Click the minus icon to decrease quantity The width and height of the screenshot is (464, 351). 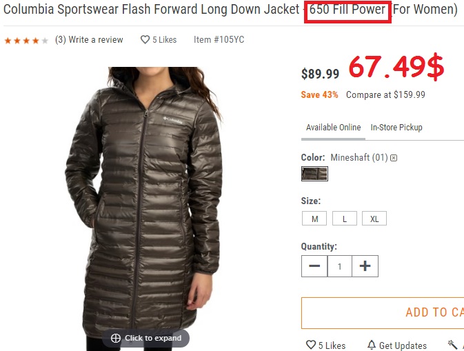point(314,266)
